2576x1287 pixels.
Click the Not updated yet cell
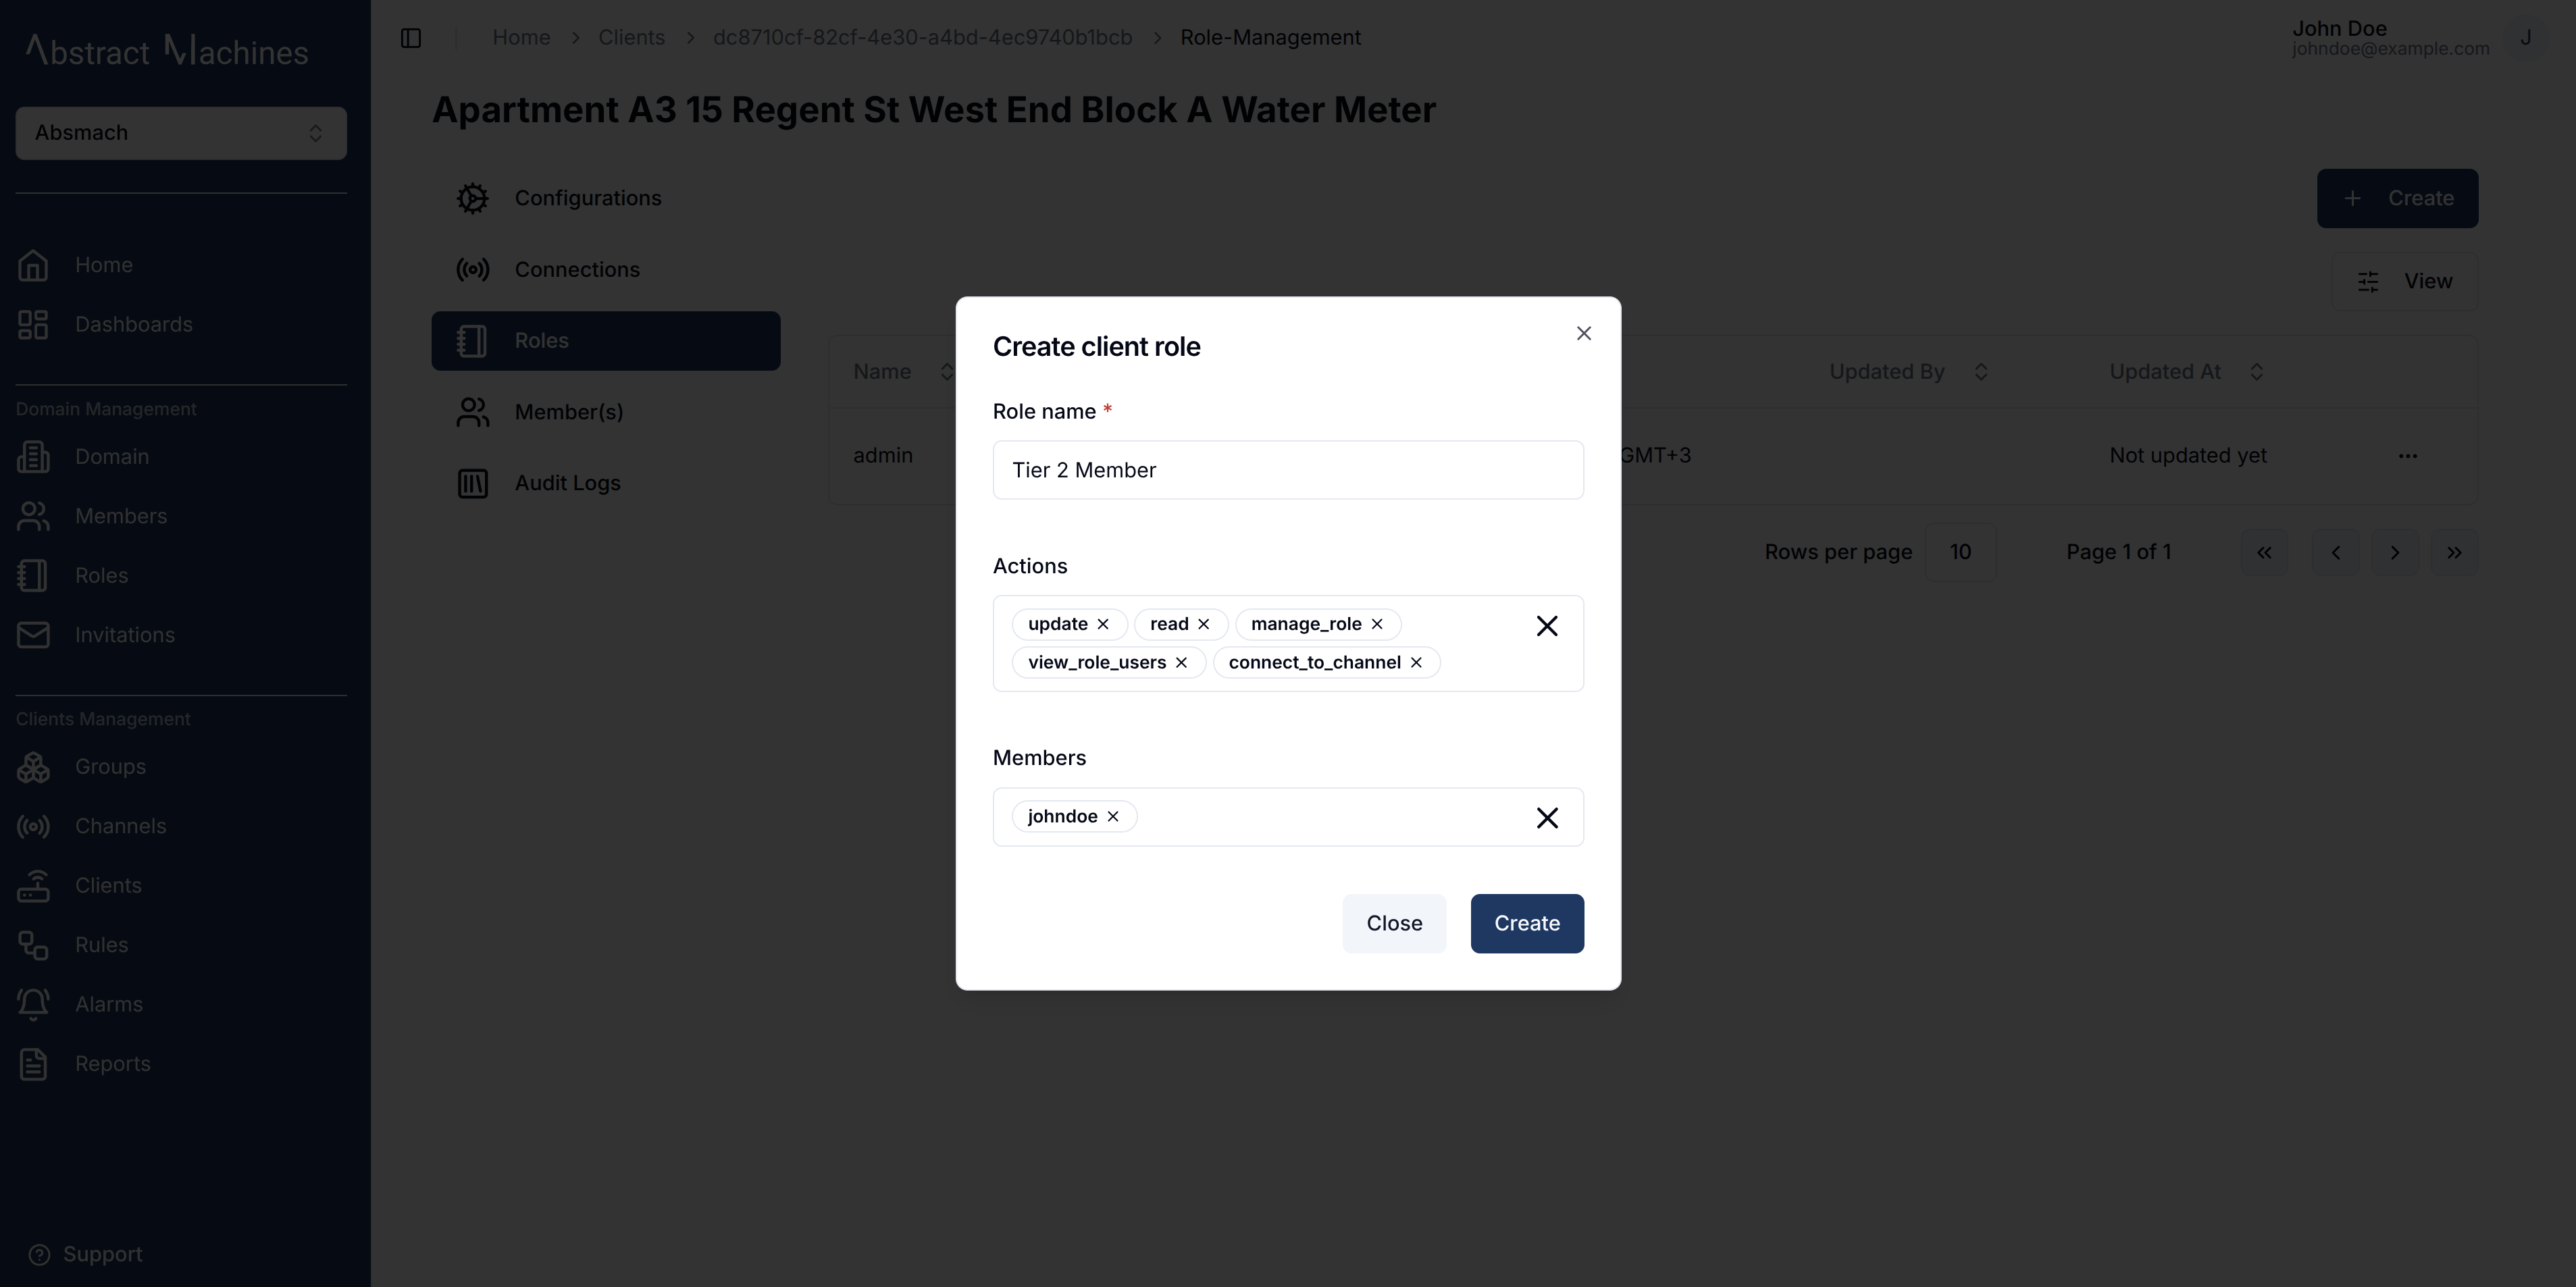point(2187,456)
